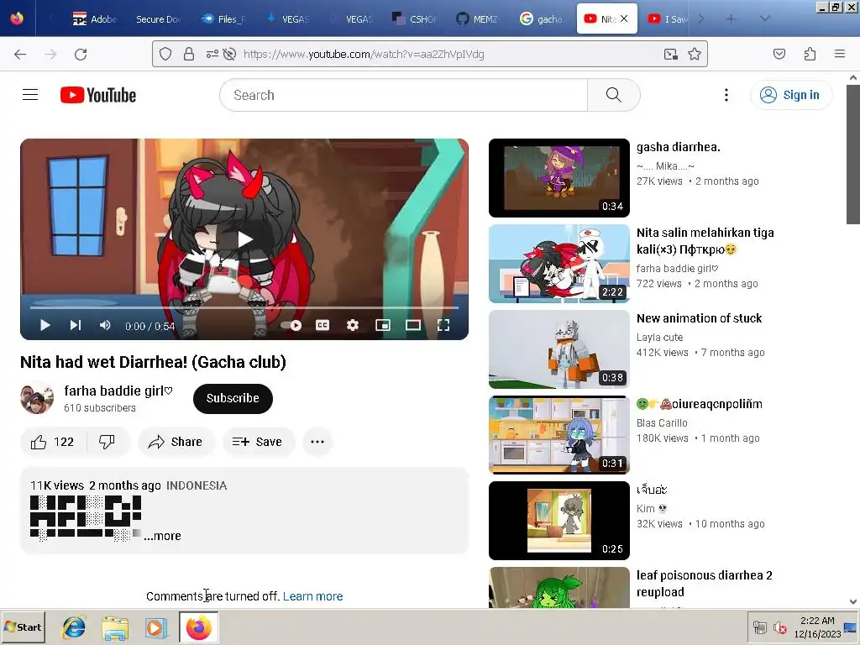860x645 pixels.
Task: Subscribe to farha baddie girl channel
Action: [x=233, y=399]
